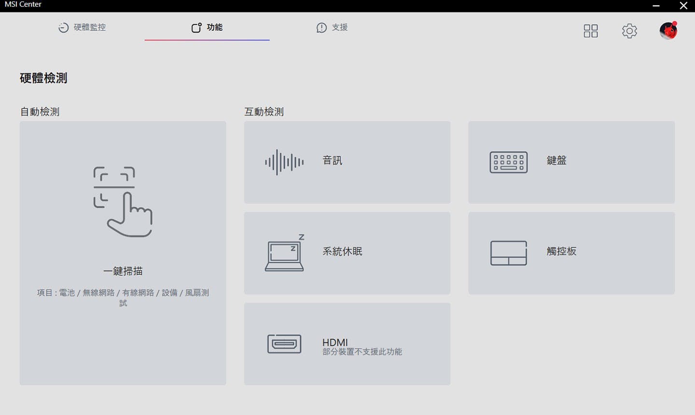This screenshot has height=415, width=695.
Task: Open the 音訊 interactive test
Action: pos(347,162)
